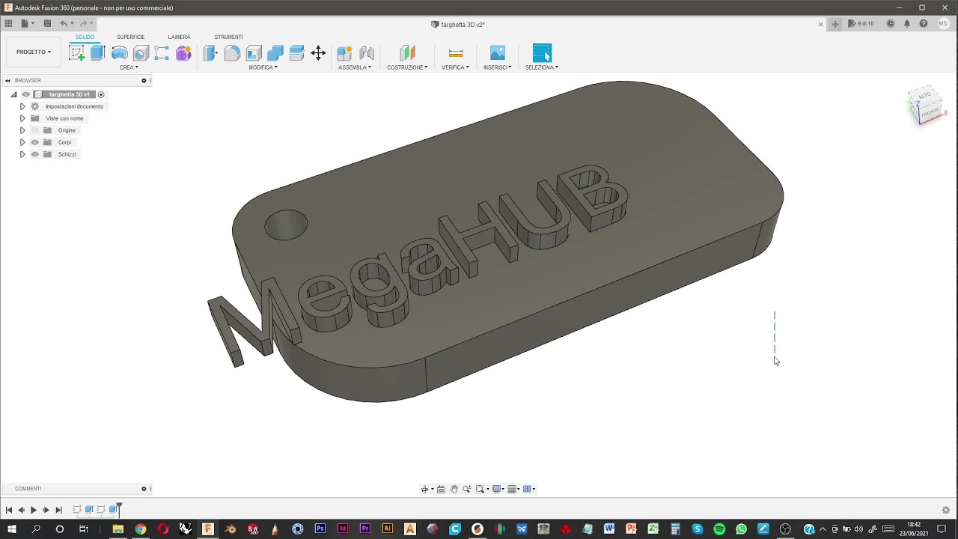Click the Zoom tool in navigation bar
The height and width of the screenshot is (539, 958).
click(466, 489)
